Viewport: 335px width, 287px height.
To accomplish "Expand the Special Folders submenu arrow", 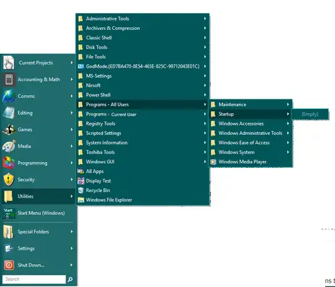I will click(x=71, y=232).
